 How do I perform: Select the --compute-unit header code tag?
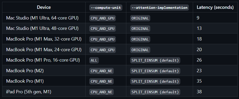pyautogui.click(x=106, y=8)
